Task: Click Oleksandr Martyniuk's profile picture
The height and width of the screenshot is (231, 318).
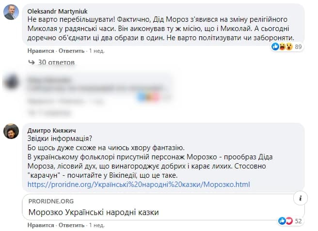Action: 11,13
